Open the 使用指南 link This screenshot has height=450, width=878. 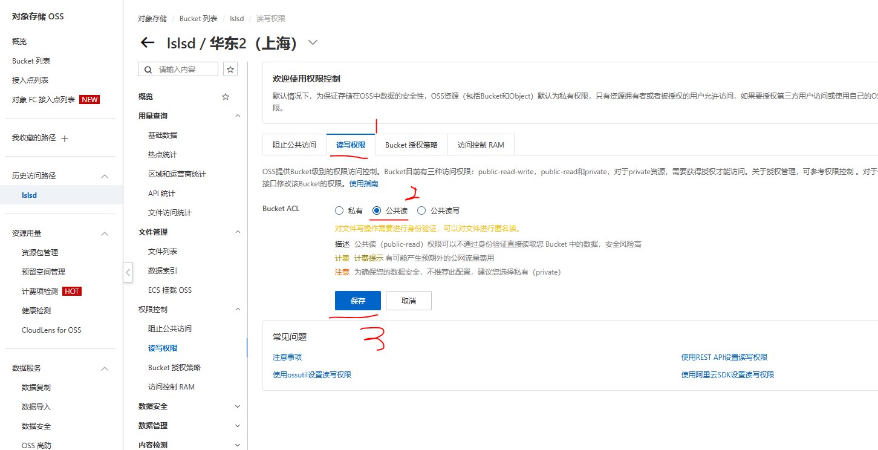(364, 183)
